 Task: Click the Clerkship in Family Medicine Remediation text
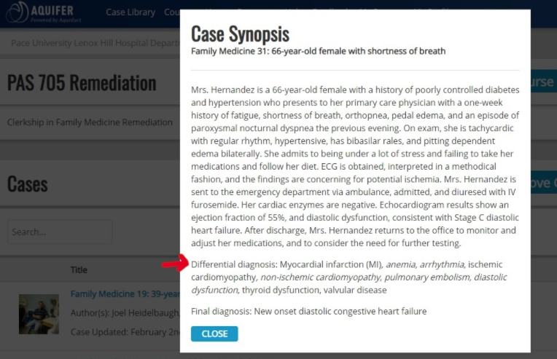[x=90, y=122]
